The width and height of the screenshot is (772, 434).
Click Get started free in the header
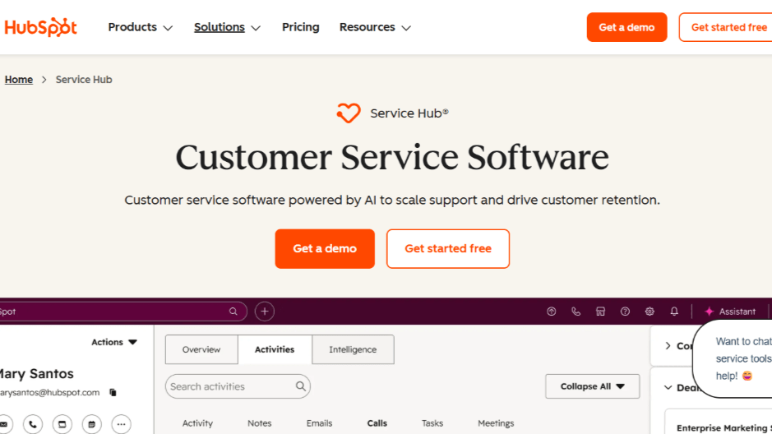click(726, 28)
